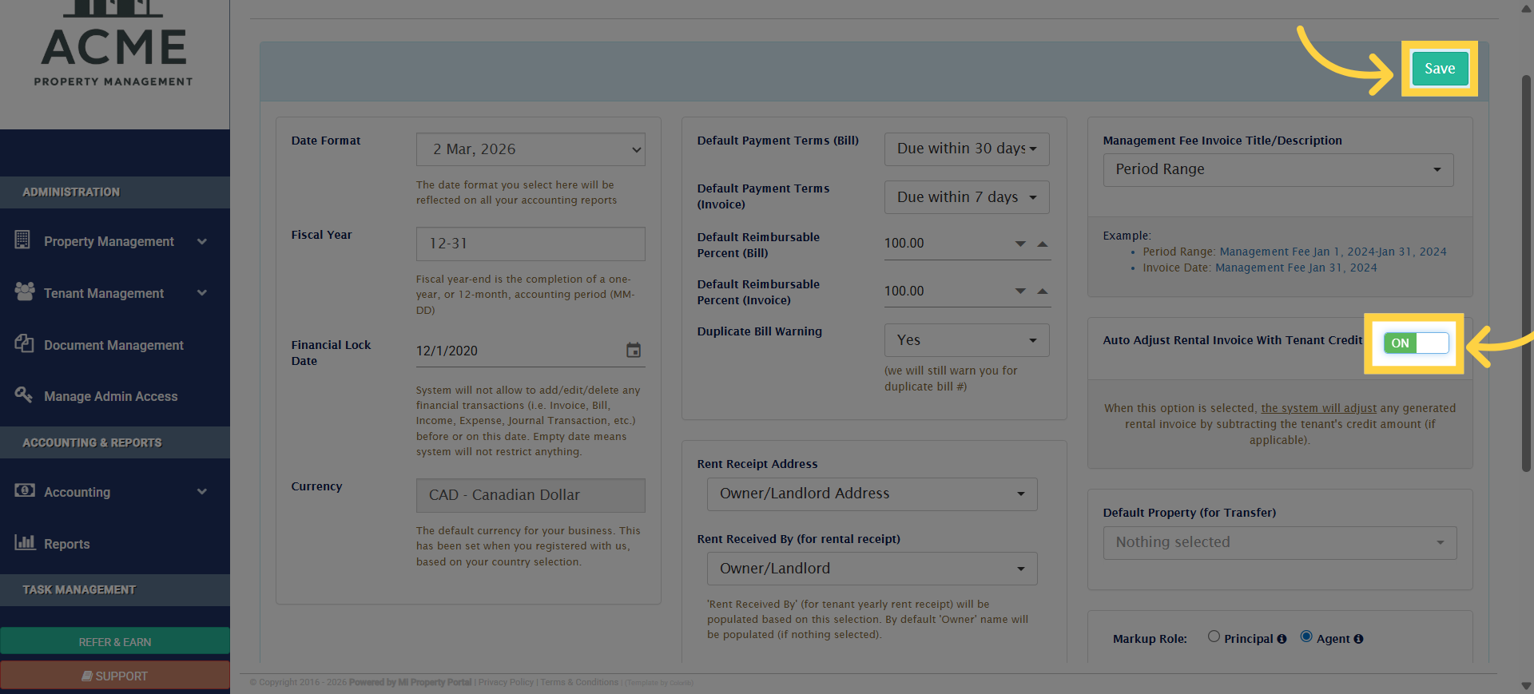The width and height of the screenshot is (1534, 694).
Task: Open the Financial Lock Date calendar icon
Action: point(634,351)
